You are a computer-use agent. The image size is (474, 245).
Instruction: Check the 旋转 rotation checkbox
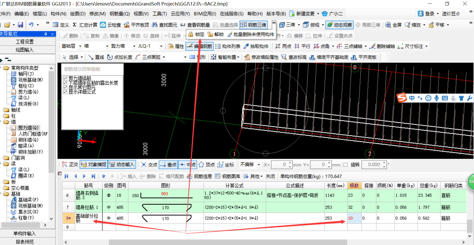pos(346,165)
